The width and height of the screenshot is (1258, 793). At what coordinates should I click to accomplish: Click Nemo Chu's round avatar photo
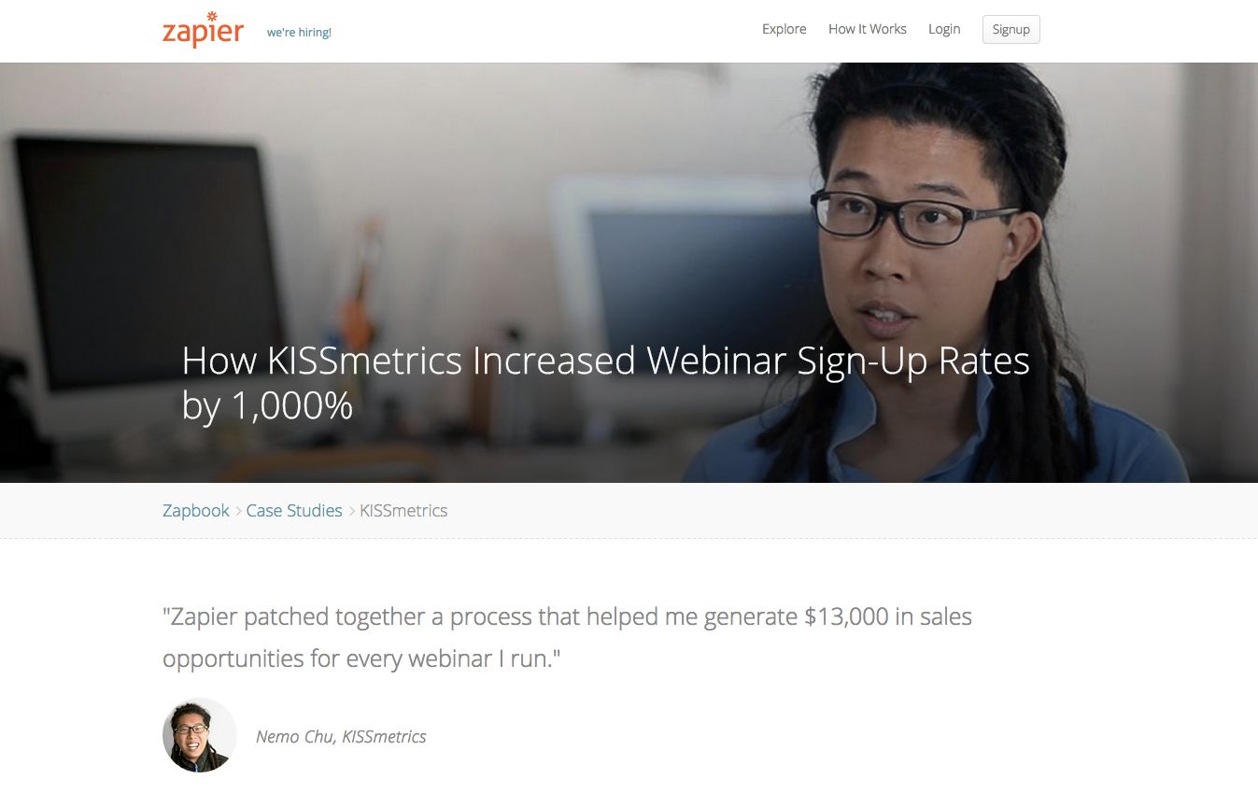[x=199, y=735]
